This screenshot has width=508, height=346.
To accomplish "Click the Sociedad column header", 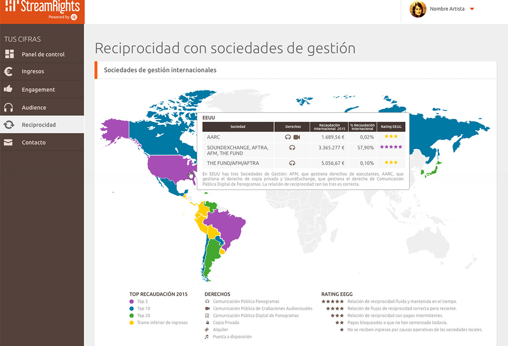I will click(x=238, y=126).
